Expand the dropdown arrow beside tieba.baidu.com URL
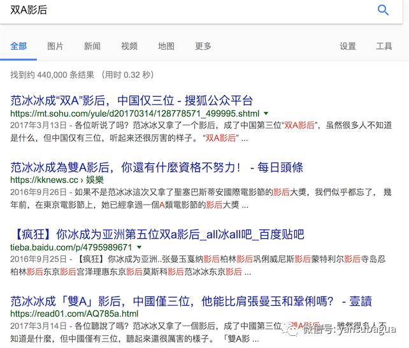409x348 pixels. pyautogui.click(x=140, y=247)
